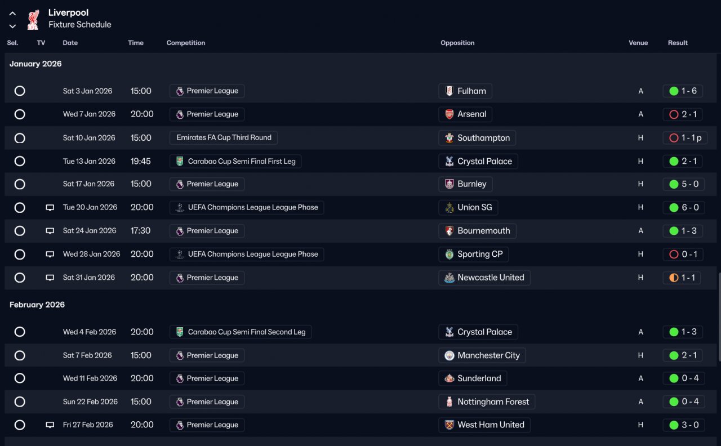Open the Burnley club badge

tap(449, 184)
